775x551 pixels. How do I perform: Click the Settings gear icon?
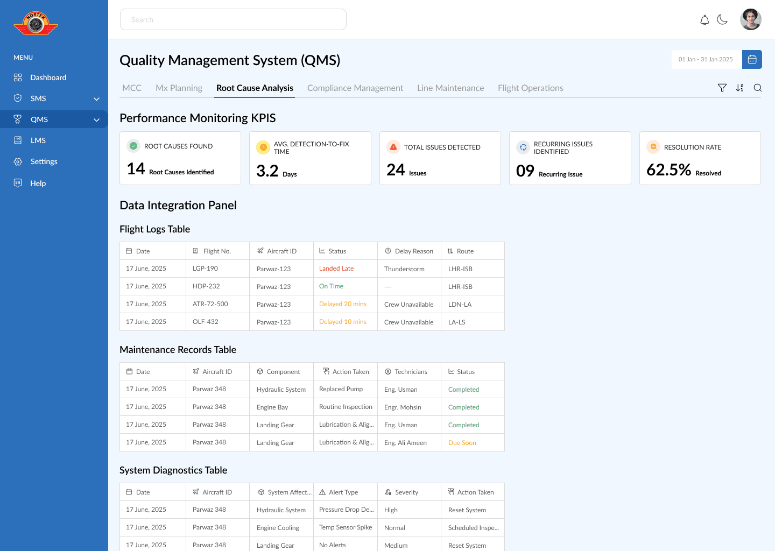point(18,161)
